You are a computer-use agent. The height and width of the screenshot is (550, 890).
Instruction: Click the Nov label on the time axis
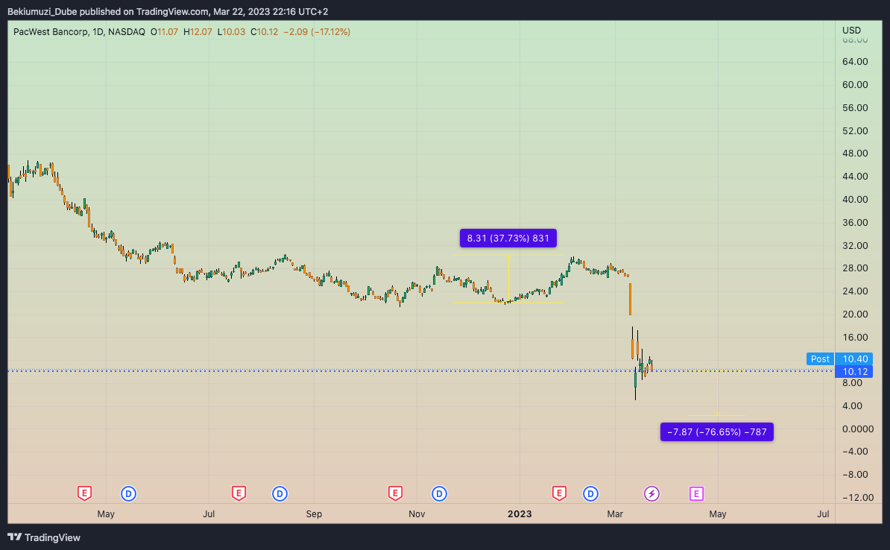(x=417, y=513)
